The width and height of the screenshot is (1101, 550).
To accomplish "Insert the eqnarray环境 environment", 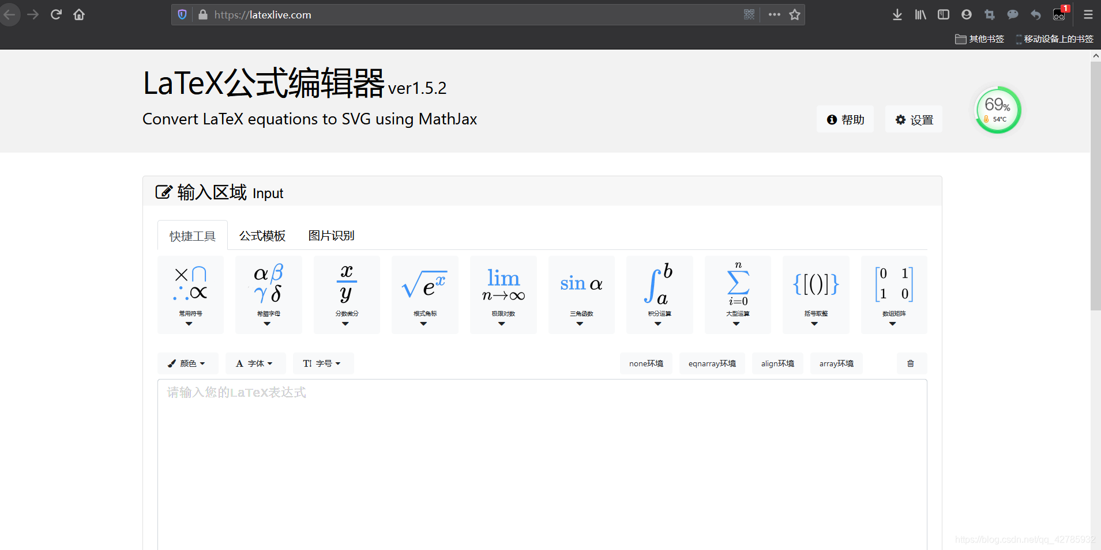I will [712, 363].
